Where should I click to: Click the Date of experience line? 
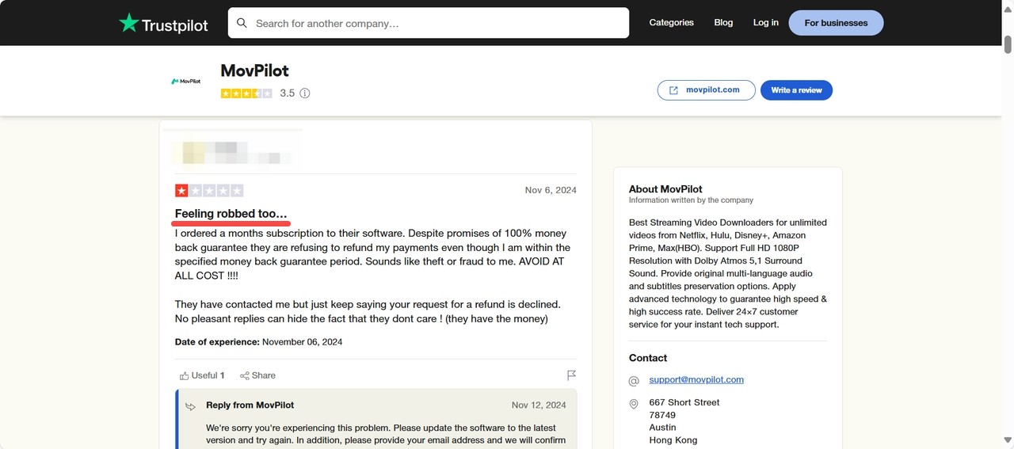(258, 342)
